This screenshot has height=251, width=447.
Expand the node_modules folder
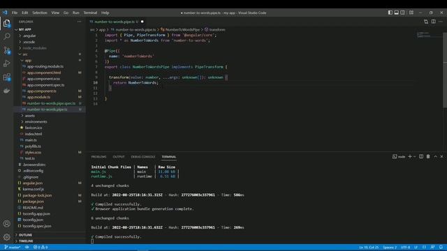tap(34, 48)
